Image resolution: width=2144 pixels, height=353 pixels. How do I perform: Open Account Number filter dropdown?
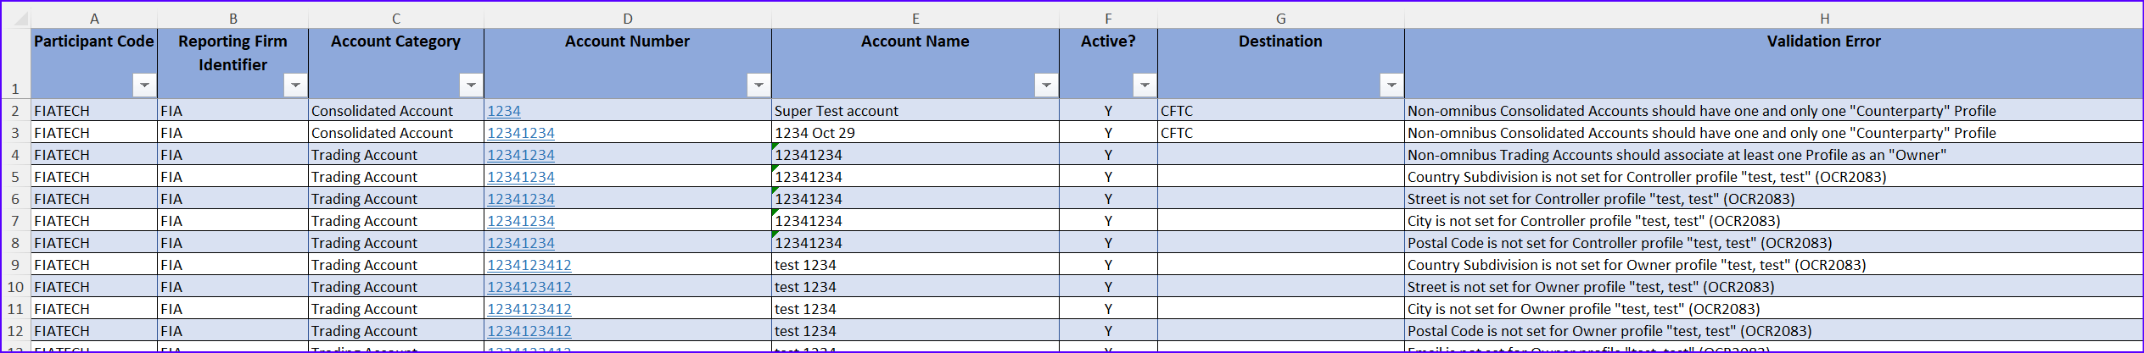coord(759,85)
